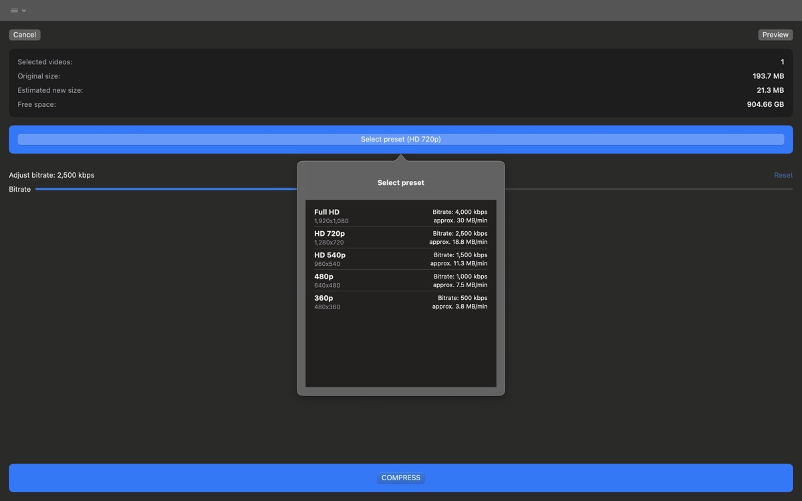This screenshot has height=501, width=802.
Task: Click the Free space value
Action: pos(765,104)
